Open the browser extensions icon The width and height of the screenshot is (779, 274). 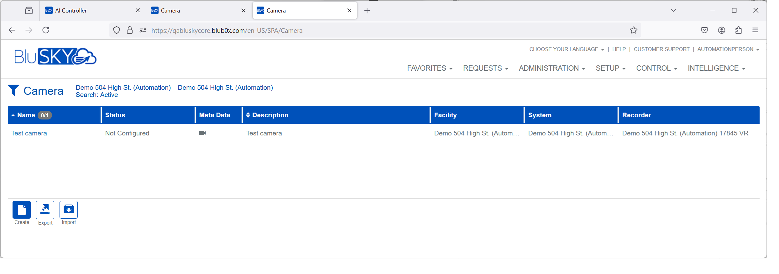point(738,30)
